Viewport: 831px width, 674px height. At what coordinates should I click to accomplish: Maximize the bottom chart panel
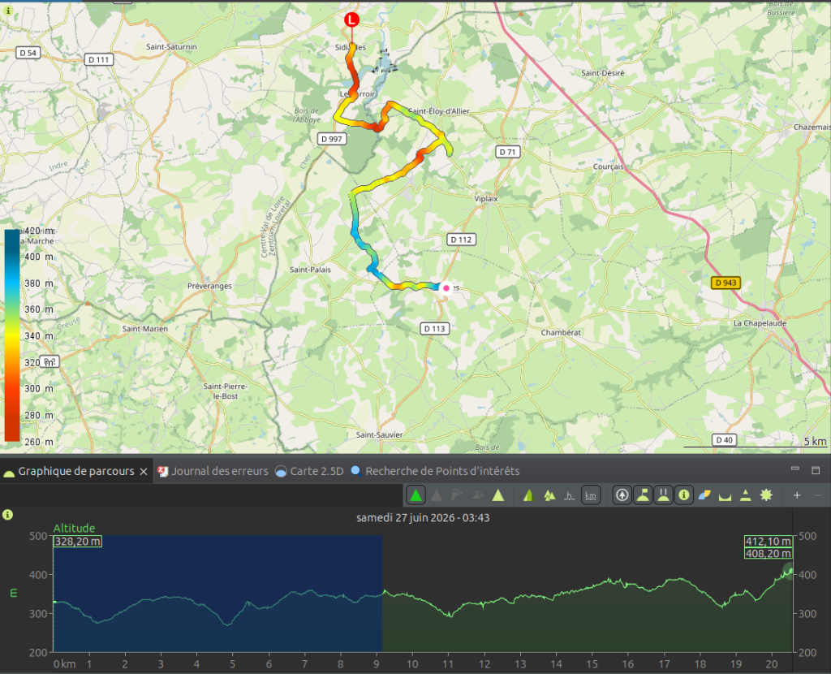pos(816,470)
